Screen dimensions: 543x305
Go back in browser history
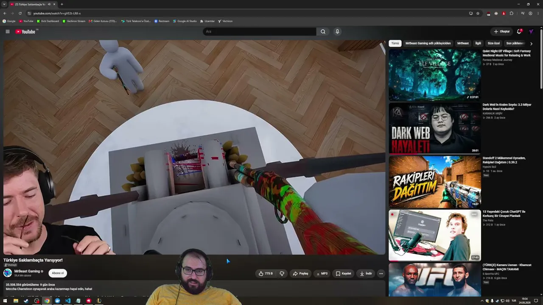[x=5, y=13]
